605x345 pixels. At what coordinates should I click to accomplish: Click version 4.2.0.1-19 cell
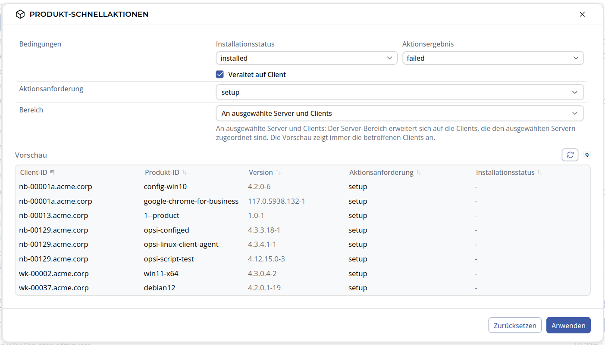click(264, 288)
